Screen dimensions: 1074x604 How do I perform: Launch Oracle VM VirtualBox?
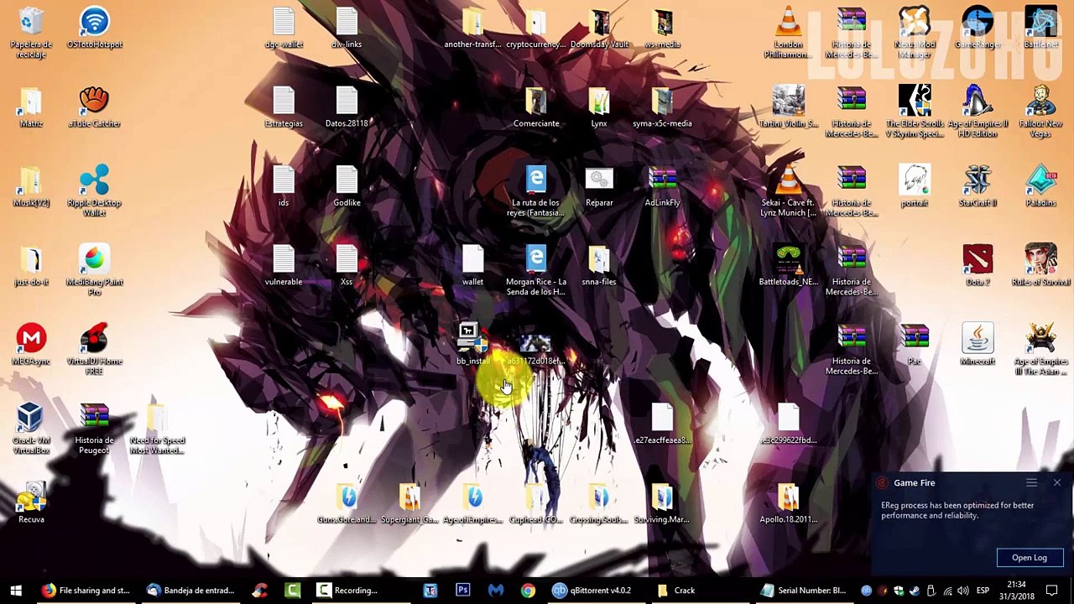tap(31, 429)
